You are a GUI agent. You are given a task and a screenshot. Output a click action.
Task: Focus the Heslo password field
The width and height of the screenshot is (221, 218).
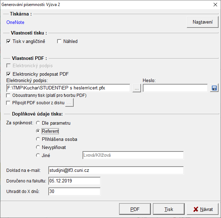175,88
